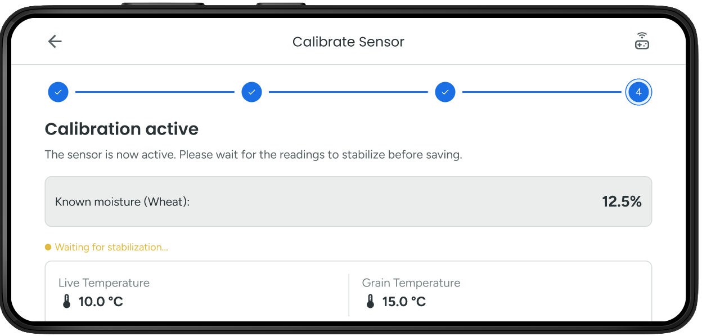Tap the yellow stabilization status dot
The width and height of the screenshot is (702, 336).
point(48,247)
